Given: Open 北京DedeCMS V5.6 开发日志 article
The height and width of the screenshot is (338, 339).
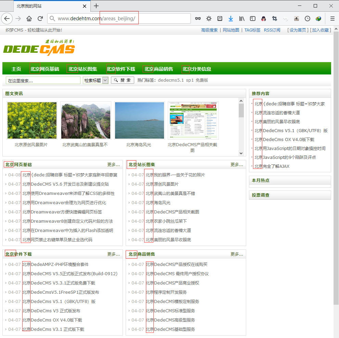Looking at the screenshot, I should (65, 184).
